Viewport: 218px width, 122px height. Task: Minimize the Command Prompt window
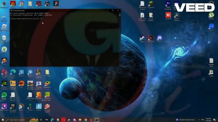pos(108,11)
